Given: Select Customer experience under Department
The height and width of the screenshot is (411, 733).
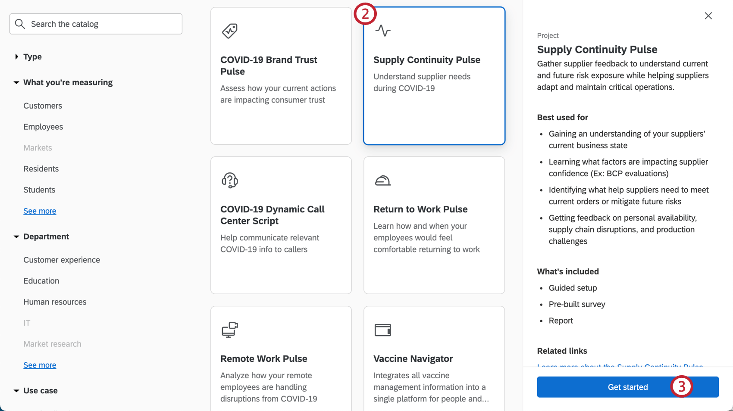Looking at the screenshot, I should pyautogui.click(x=61, y=260).
